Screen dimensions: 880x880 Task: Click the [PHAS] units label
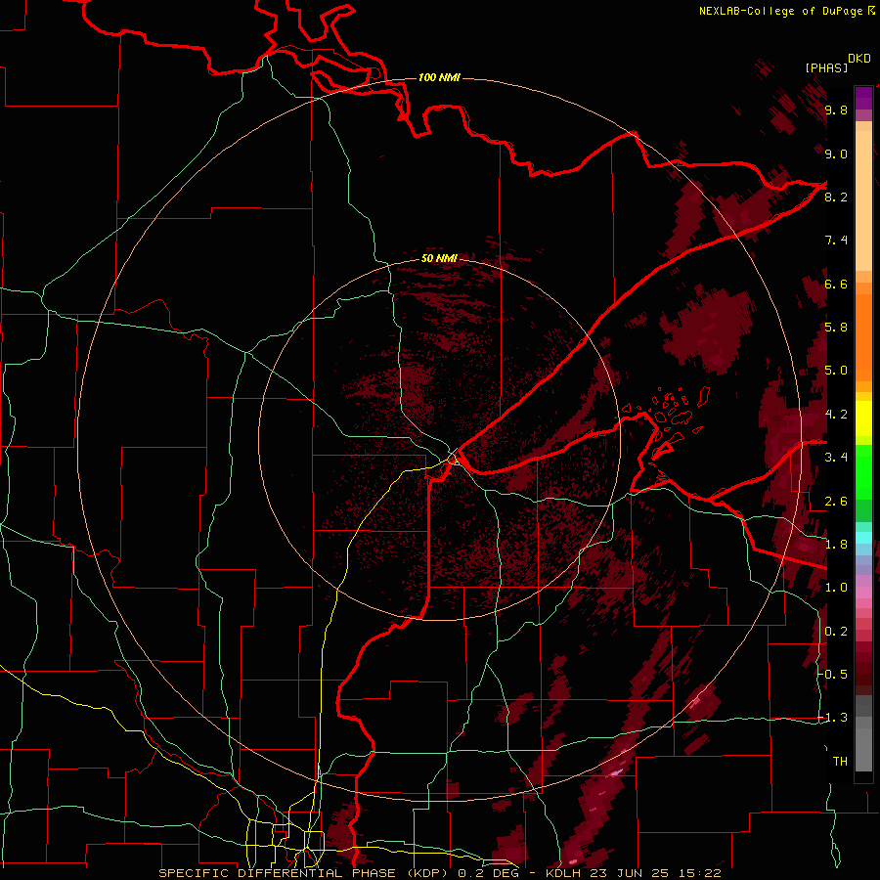coord(826,67)
